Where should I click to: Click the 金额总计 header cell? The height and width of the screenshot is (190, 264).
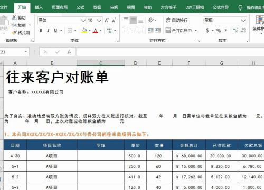point(189,145)
